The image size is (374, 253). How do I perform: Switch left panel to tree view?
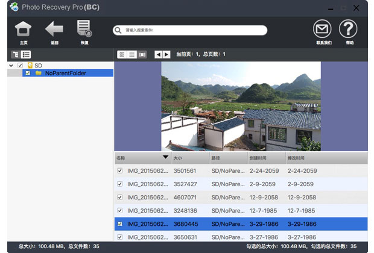click(16, 55)
